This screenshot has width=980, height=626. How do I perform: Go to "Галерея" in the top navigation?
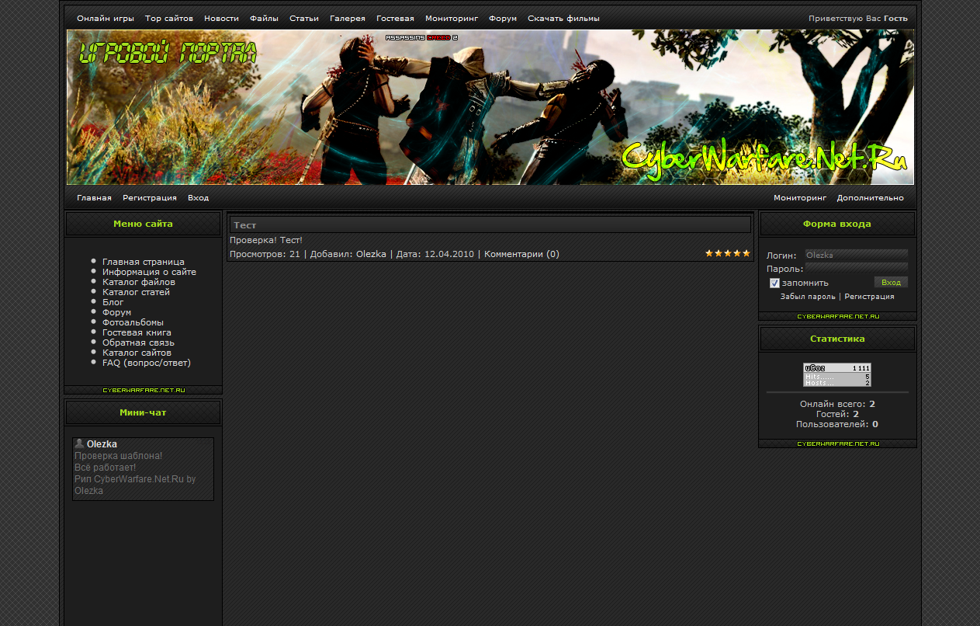[347, 18]
